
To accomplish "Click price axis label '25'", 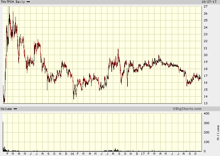I will tap(205, 20).
